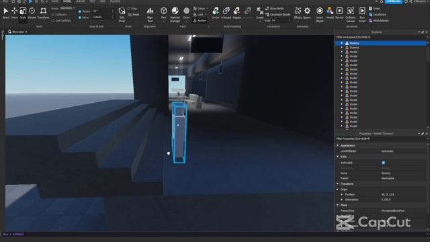Insert a new Script
This screenshot has height=242, width=430.
tap(375, 9)
